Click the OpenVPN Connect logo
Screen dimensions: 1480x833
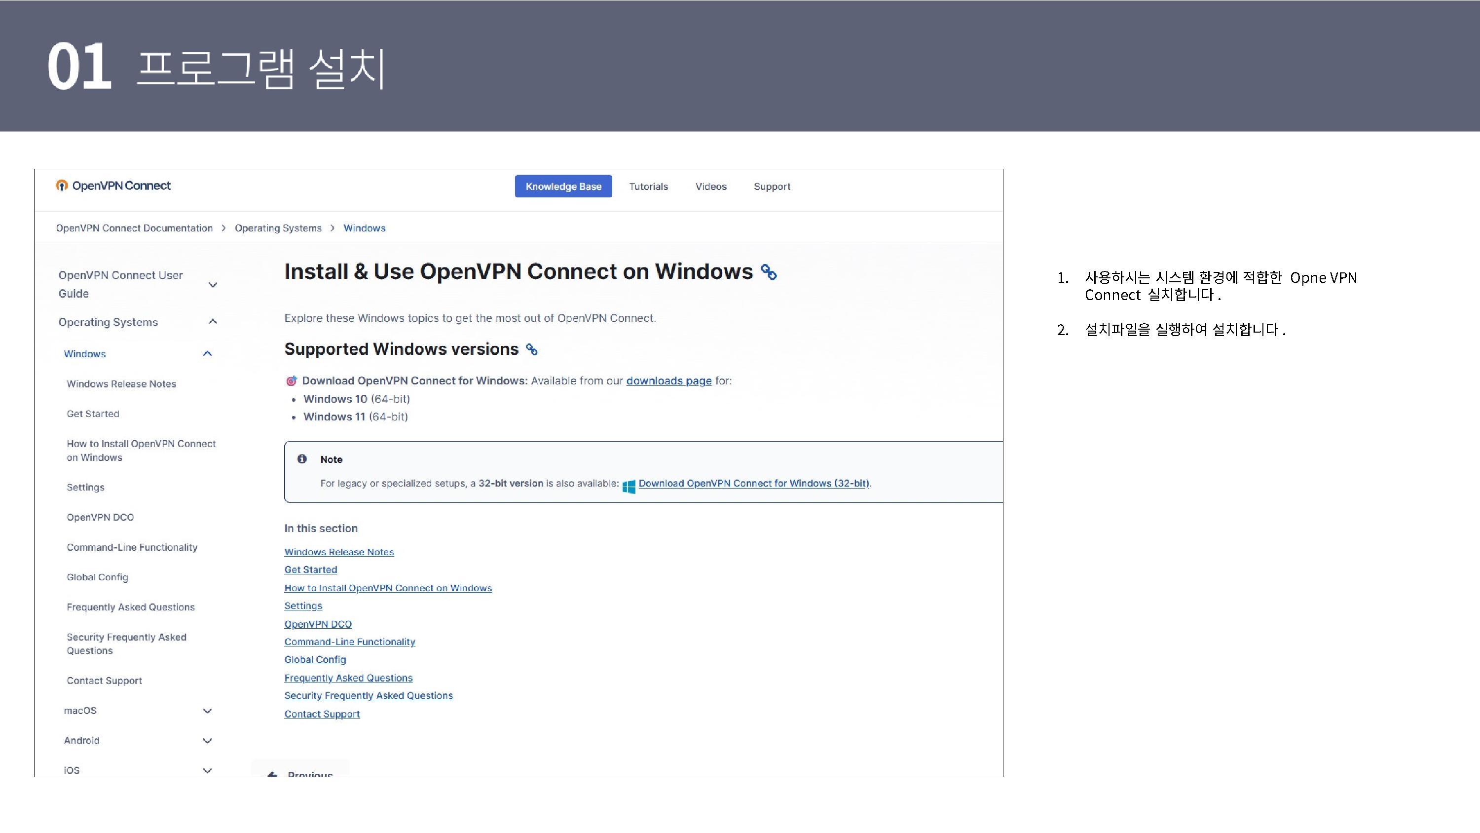pos(113,186)
